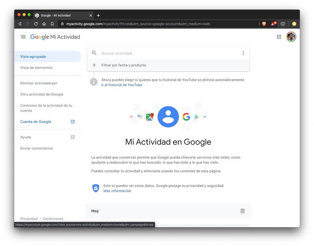This screenshot has width=314, height=246.
Task: Click the browser forward arrow
Action: pyautogui.click(x=28, y=24)
